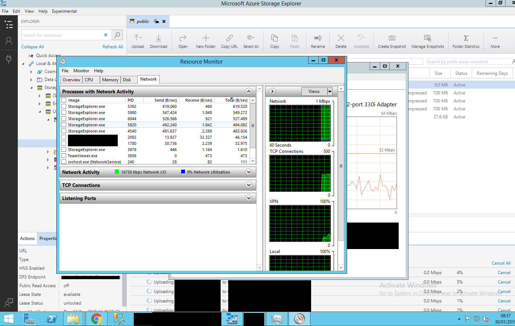The width and height of the screenshot is (515, 326).
Task: Expand the Listening Ports section
Action: (249, 198)
